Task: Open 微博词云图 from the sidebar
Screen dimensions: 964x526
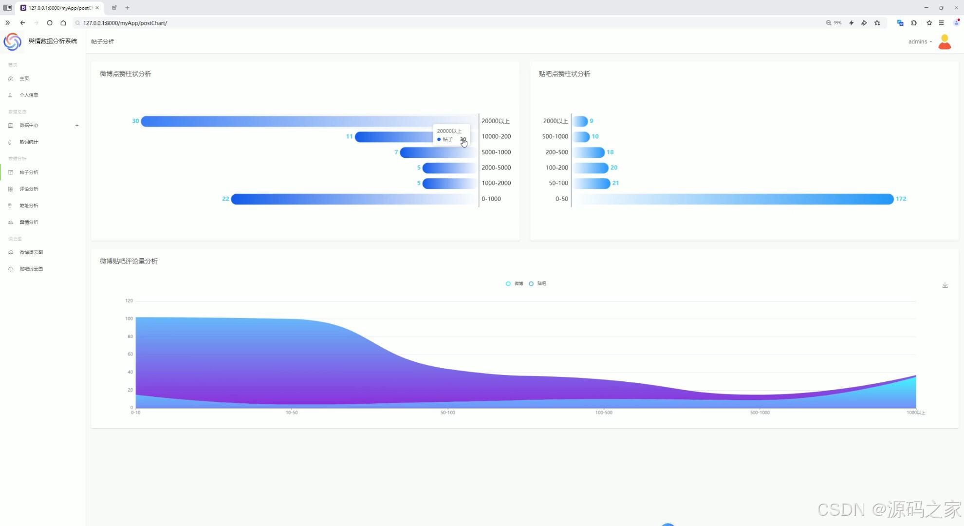Action: [x=31, y=252]
